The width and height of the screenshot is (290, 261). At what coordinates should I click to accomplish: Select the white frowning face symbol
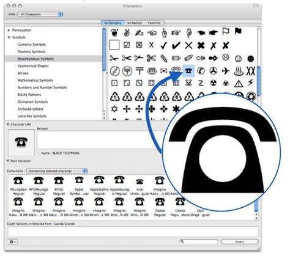coord(226,57)
